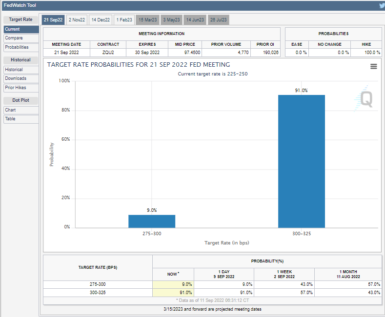Select the 21 Sep22 meeting tab
The height and width of the screenshot is (317, 385).
coord(53,20)
